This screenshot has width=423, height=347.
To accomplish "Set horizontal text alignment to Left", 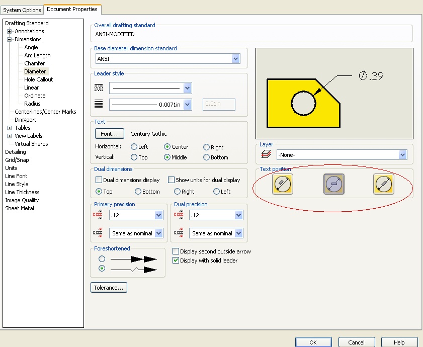I will click(134, 147).
